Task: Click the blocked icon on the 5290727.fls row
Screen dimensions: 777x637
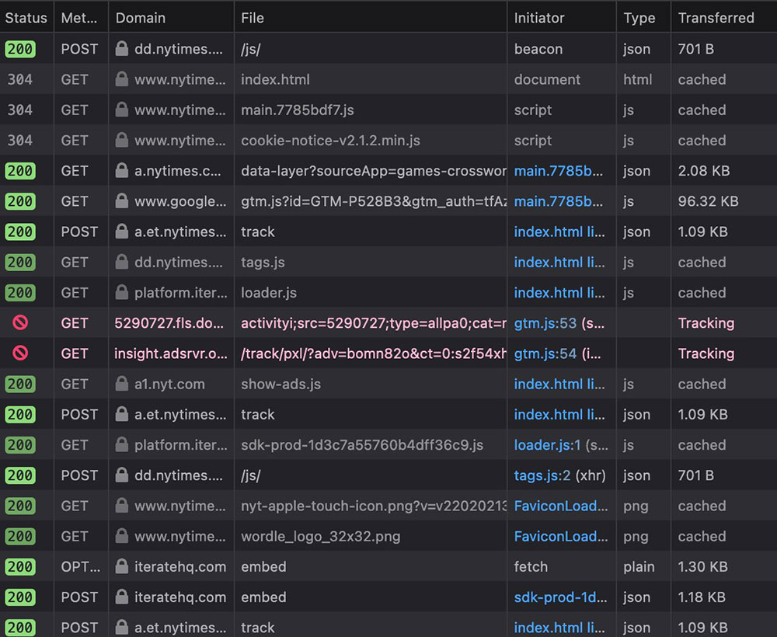Action: pos(20,323)
